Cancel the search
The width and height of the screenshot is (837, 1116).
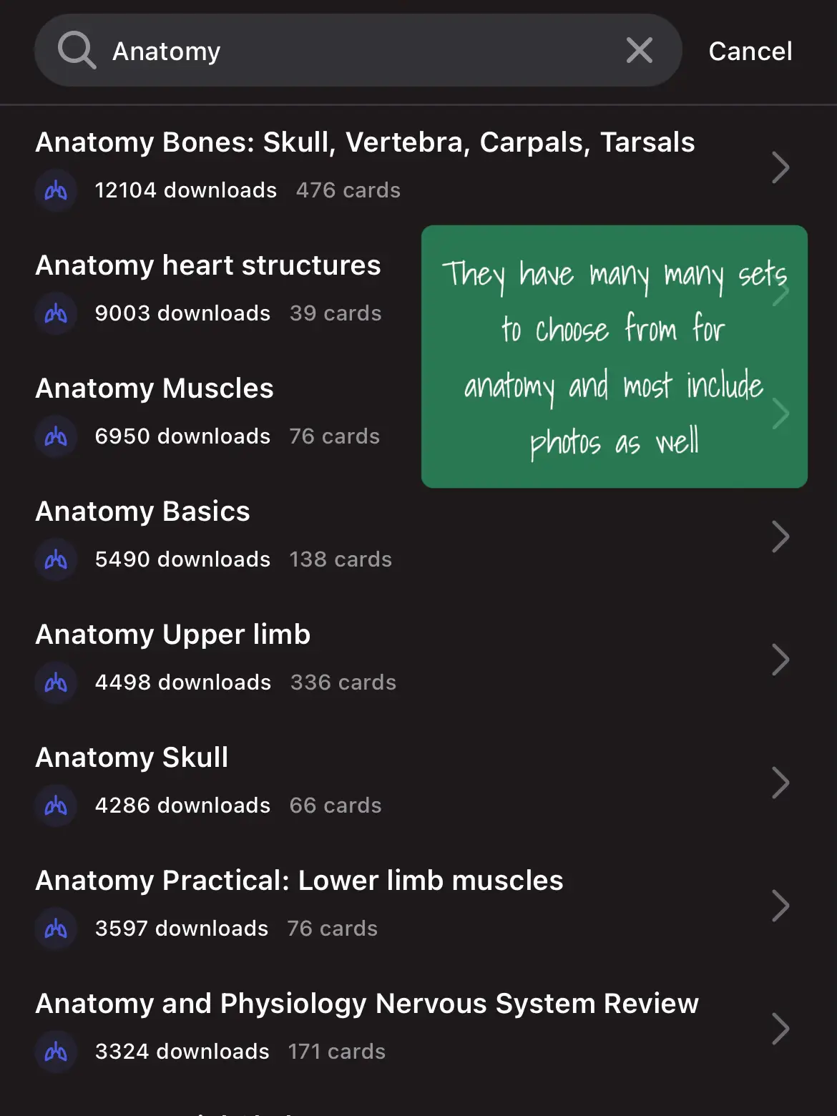point(750,52)
